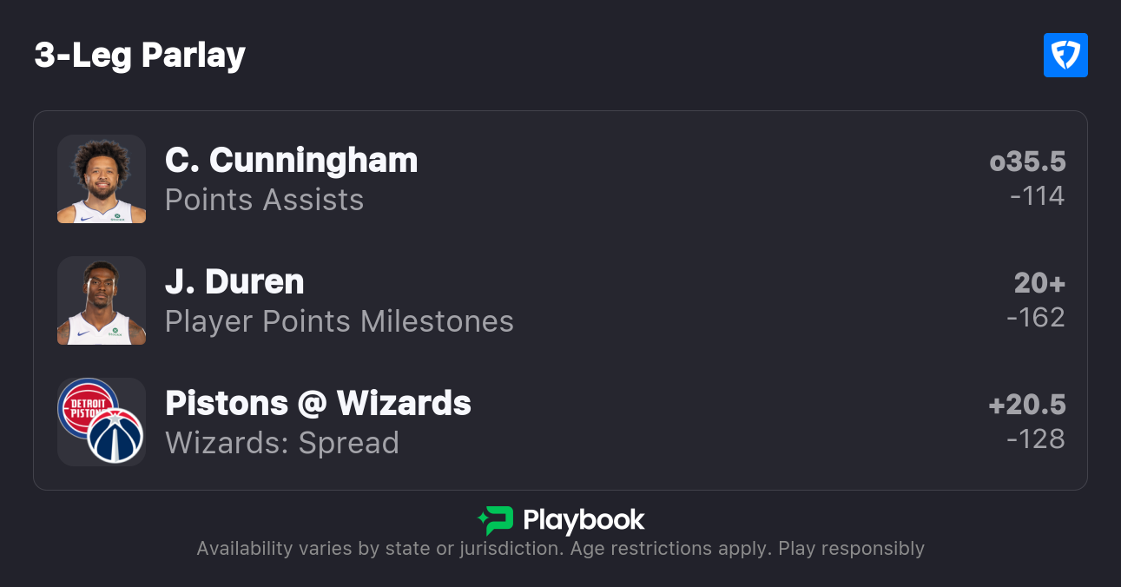The image size is (1121, 587).
Task: Click the J. Duren player name
Action: tap(234, 282)
